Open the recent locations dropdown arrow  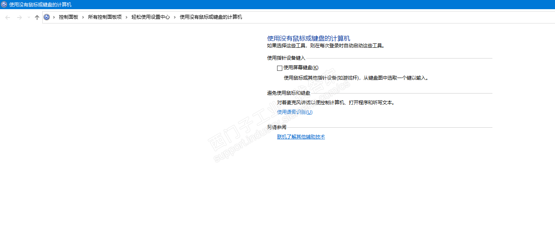point(29,18)
